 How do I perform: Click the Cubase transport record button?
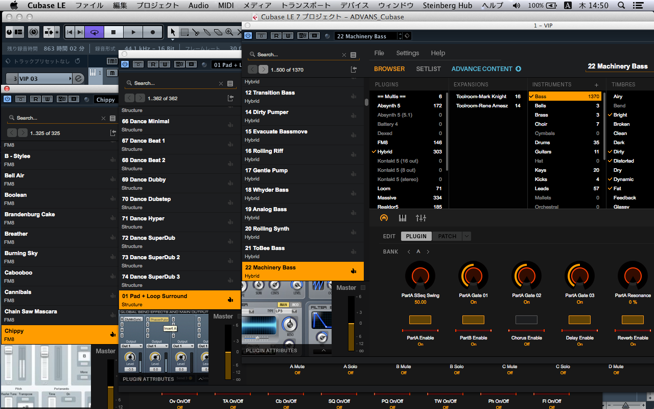pyautogui.click(x=152, y=32)
